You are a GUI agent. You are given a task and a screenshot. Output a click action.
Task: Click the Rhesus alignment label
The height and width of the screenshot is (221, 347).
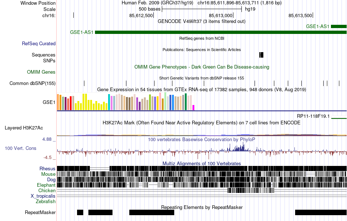pos(47,168)
